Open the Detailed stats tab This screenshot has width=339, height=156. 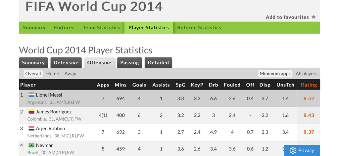[158, 63]
